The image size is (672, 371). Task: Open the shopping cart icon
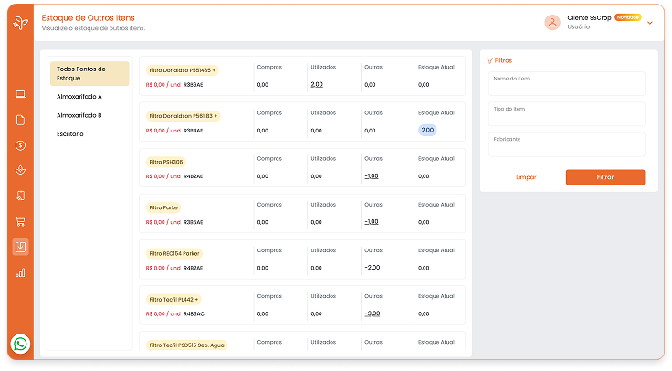20,221
